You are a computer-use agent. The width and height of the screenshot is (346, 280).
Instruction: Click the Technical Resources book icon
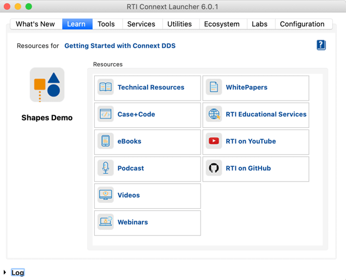tap(106, 87)
